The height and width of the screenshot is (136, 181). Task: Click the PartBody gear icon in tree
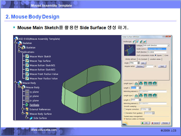[x=27, y=105]
